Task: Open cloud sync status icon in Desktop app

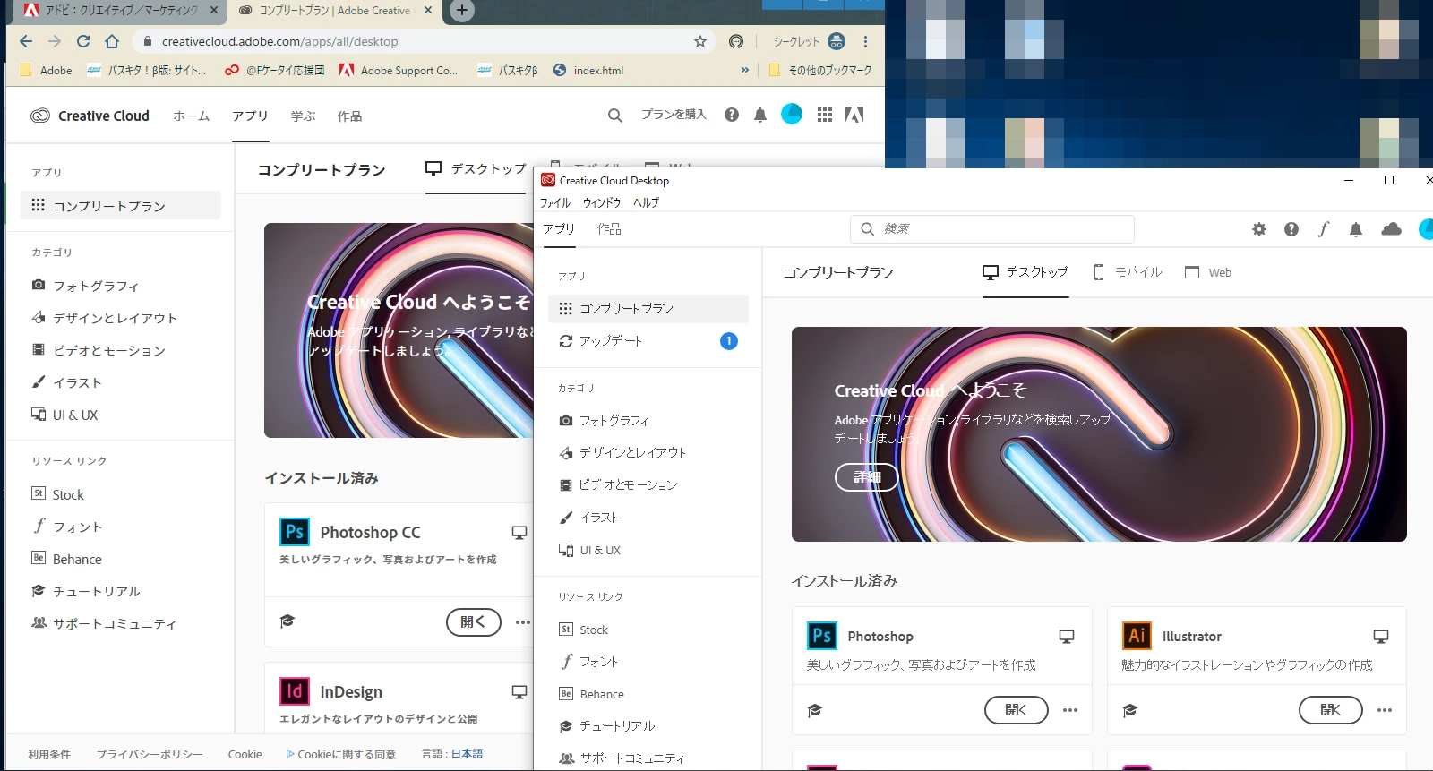Action: click(x=1391, y=229)
